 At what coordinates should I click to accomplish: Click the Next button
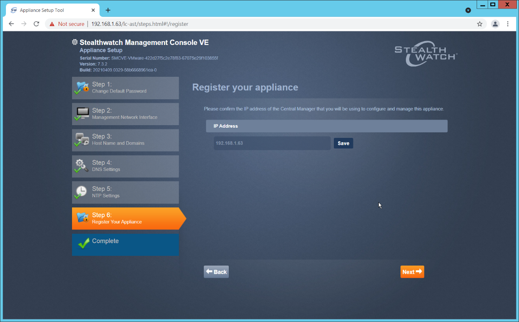pos(412,272)
